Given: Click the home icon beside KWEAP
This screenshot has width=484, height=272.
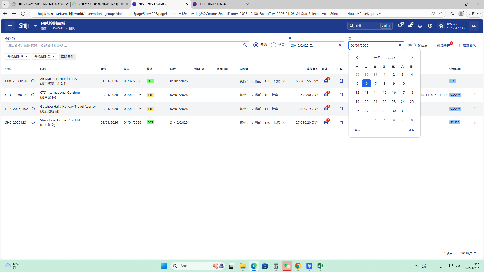Looking at the screenshot, I should [x=441, y=26].
